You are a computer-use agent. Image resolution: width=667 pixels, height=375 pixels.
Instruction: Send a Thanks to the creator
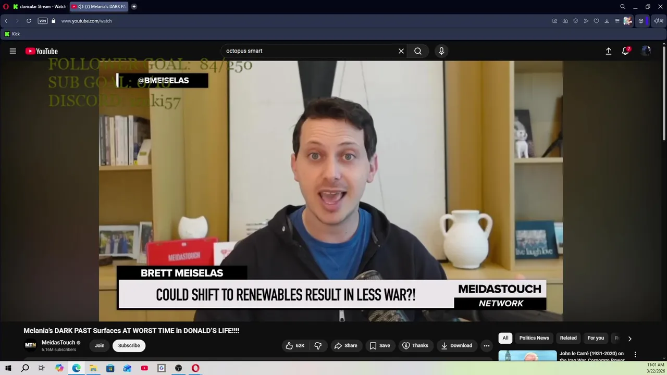pos(415,345)
